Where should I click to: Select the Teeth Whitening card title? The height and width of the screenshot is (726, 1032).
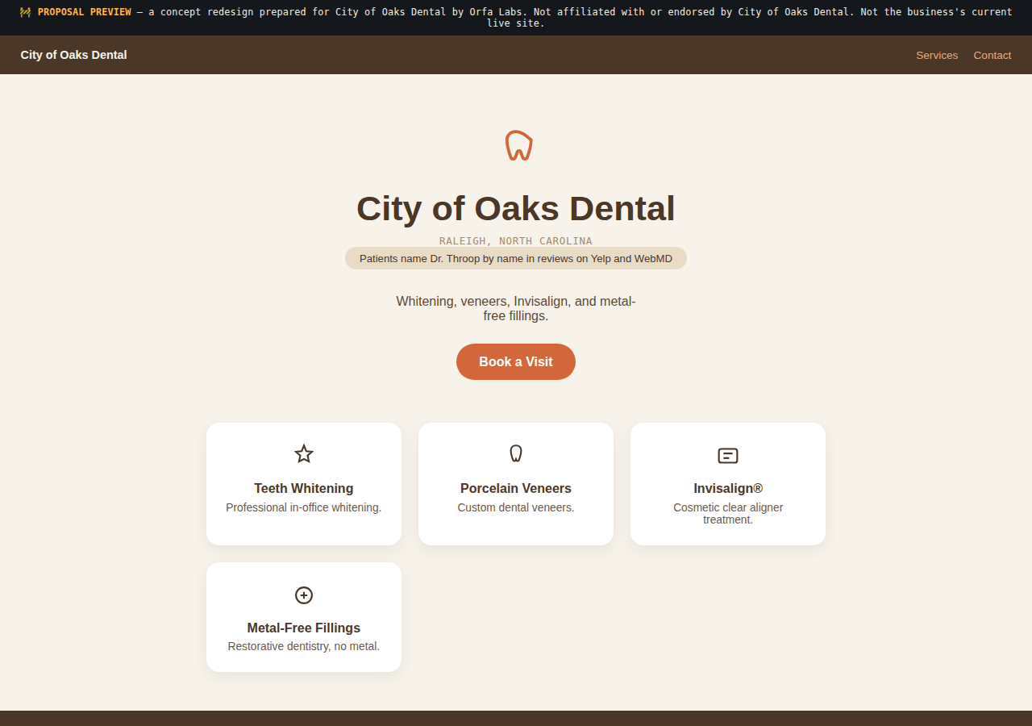coord(304,488)
